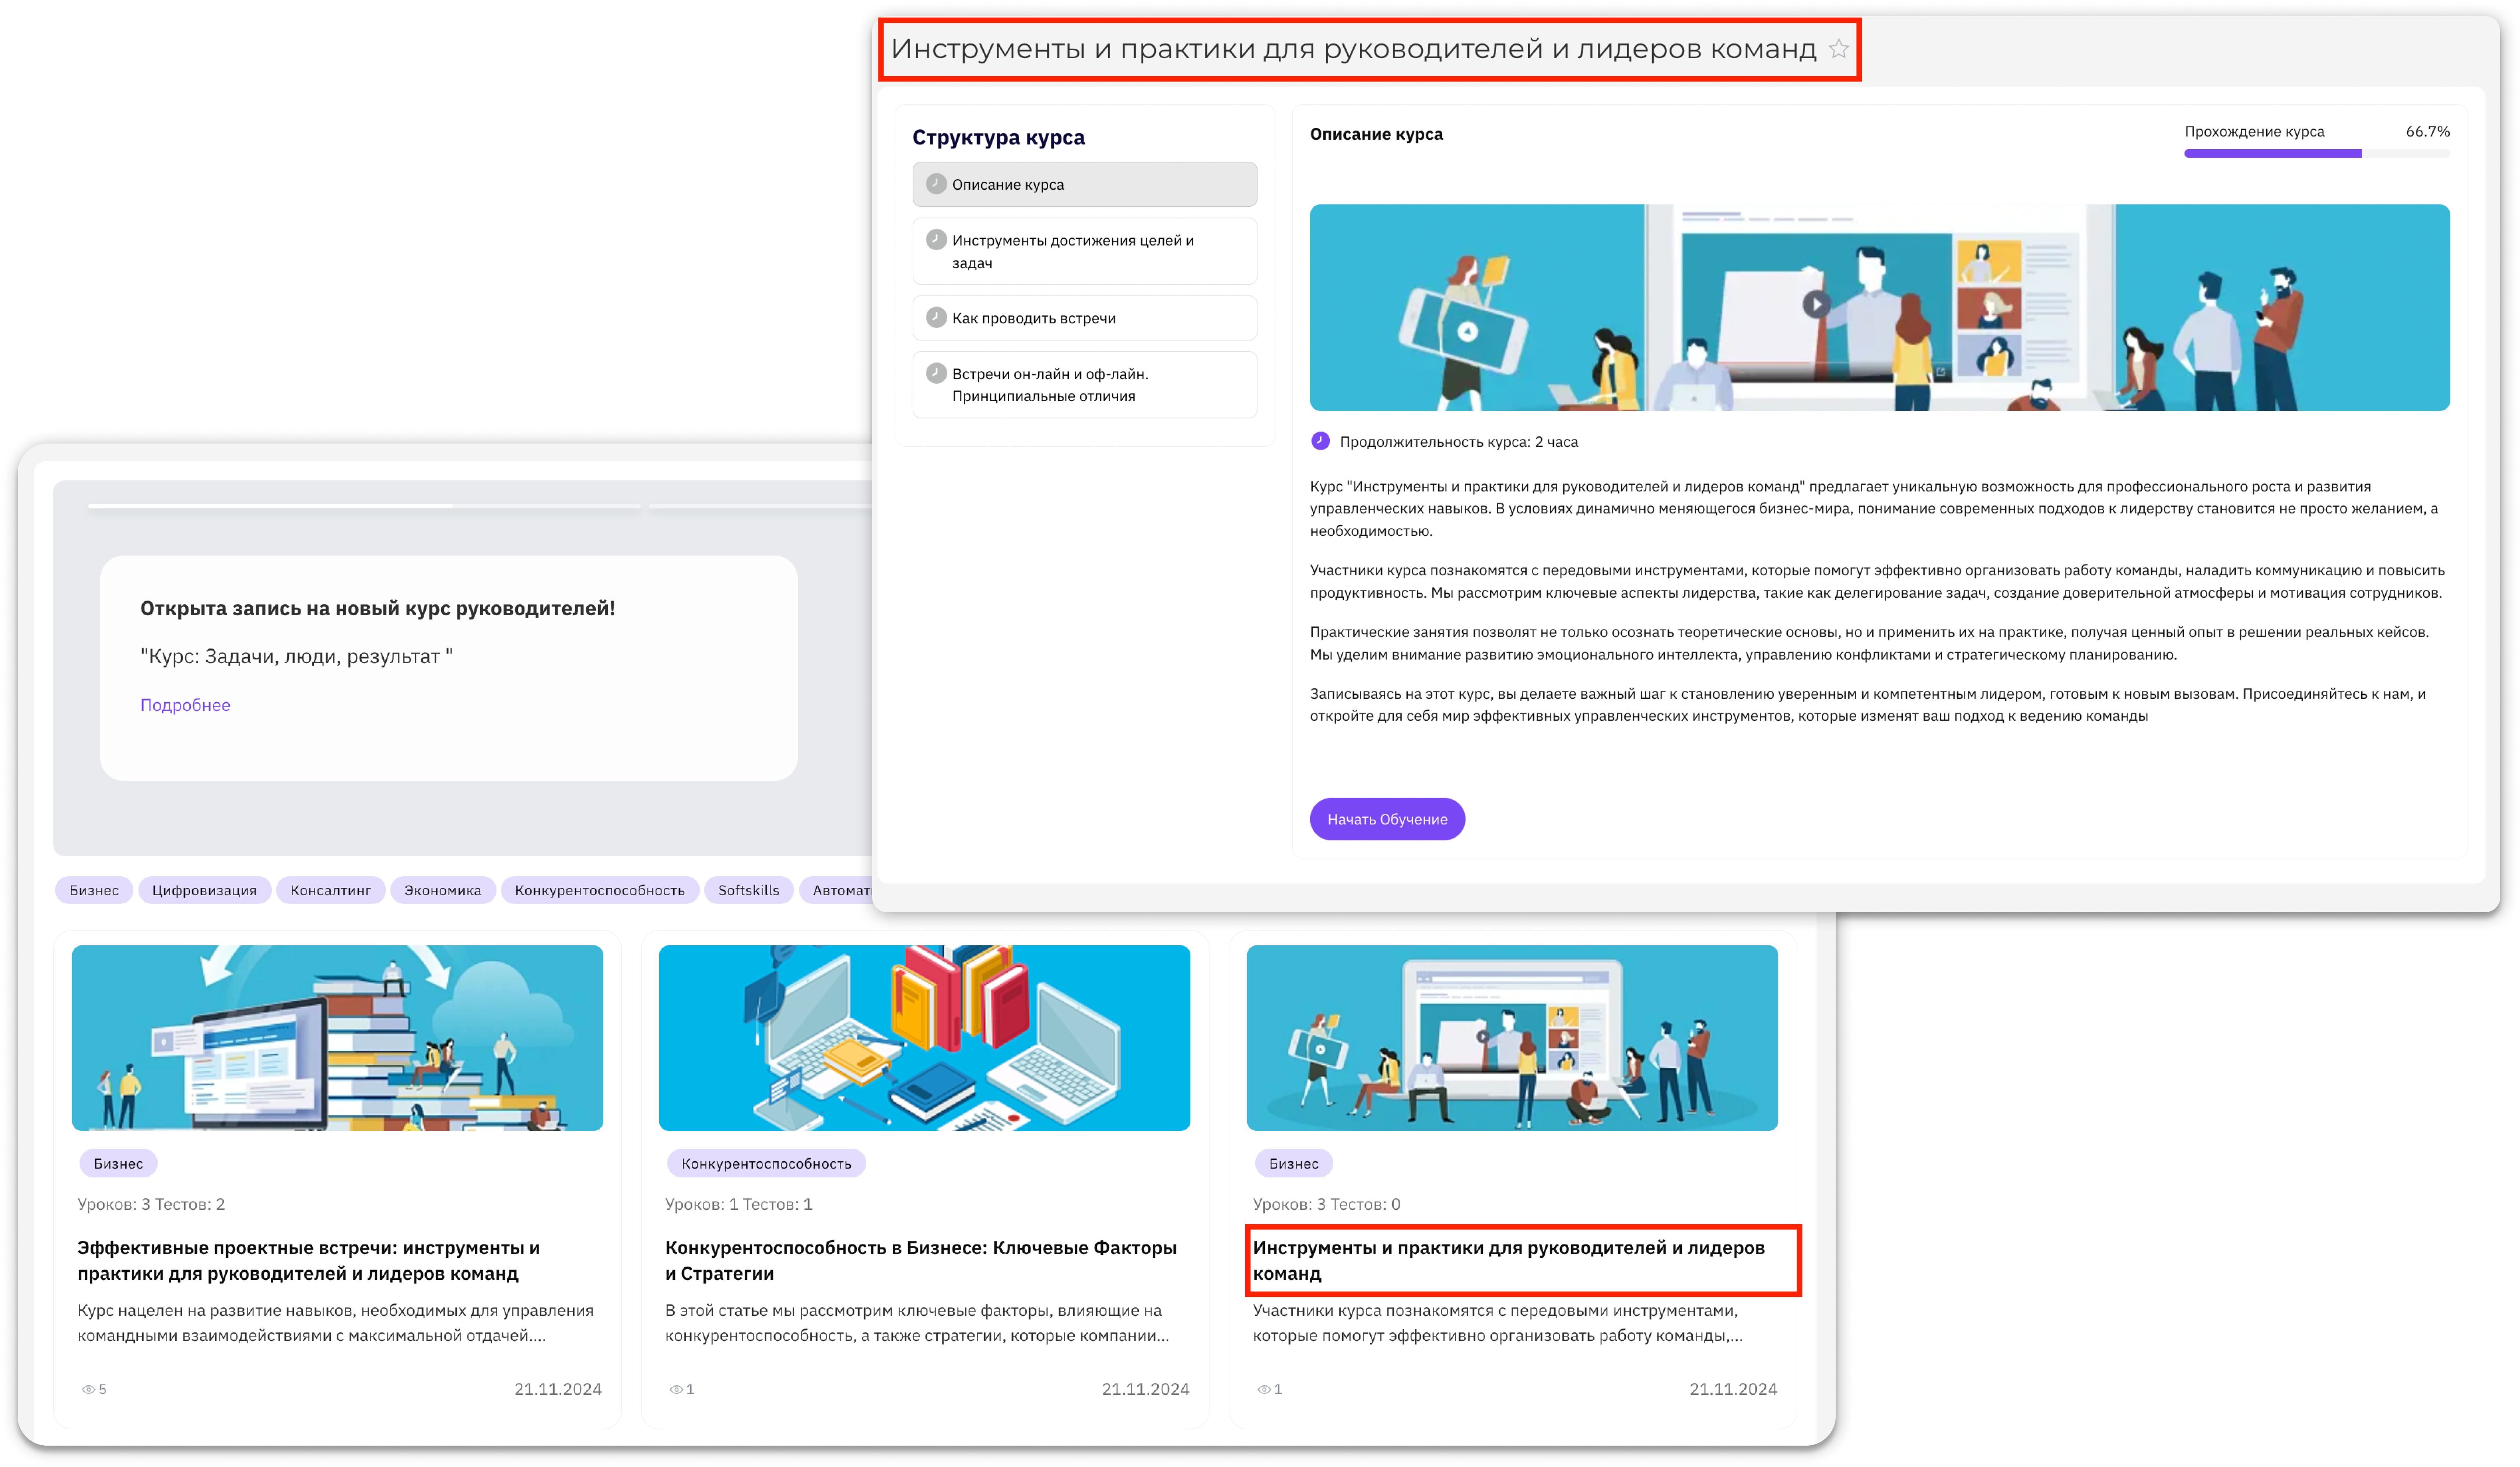Screen dimensions: 2520x1467
Task: Click the announcement heading 'Открыта запись на новый курс'
Action: [378, 608]
